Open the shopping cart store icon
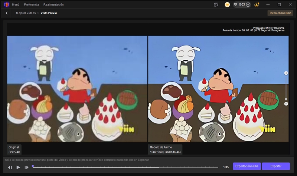The image size is (297, 176). [227, 5]
